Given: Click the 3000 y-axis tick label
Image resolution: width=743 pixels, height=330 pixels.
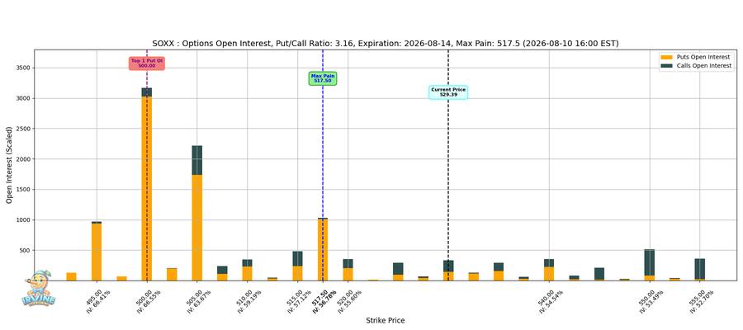Looking at the screenshot, I should click(x=23, y=98).
